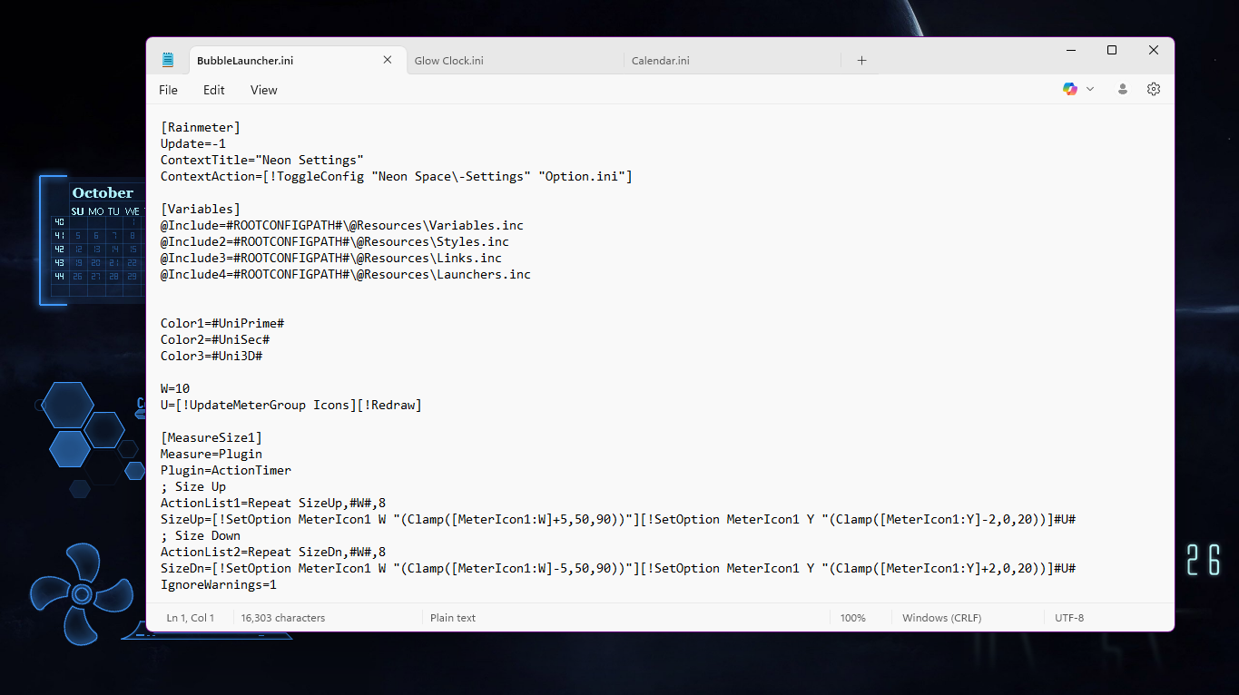Screen dimensions: 1239x695
Task: Click the Color1=#UniPrime# line
Action: pos(222,323)
